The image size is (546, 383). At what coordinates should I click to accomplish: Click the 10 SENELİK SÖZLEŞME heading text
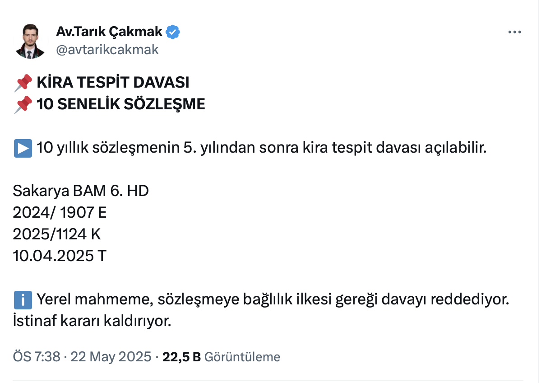pyautogui.click(x=121, y=104)
